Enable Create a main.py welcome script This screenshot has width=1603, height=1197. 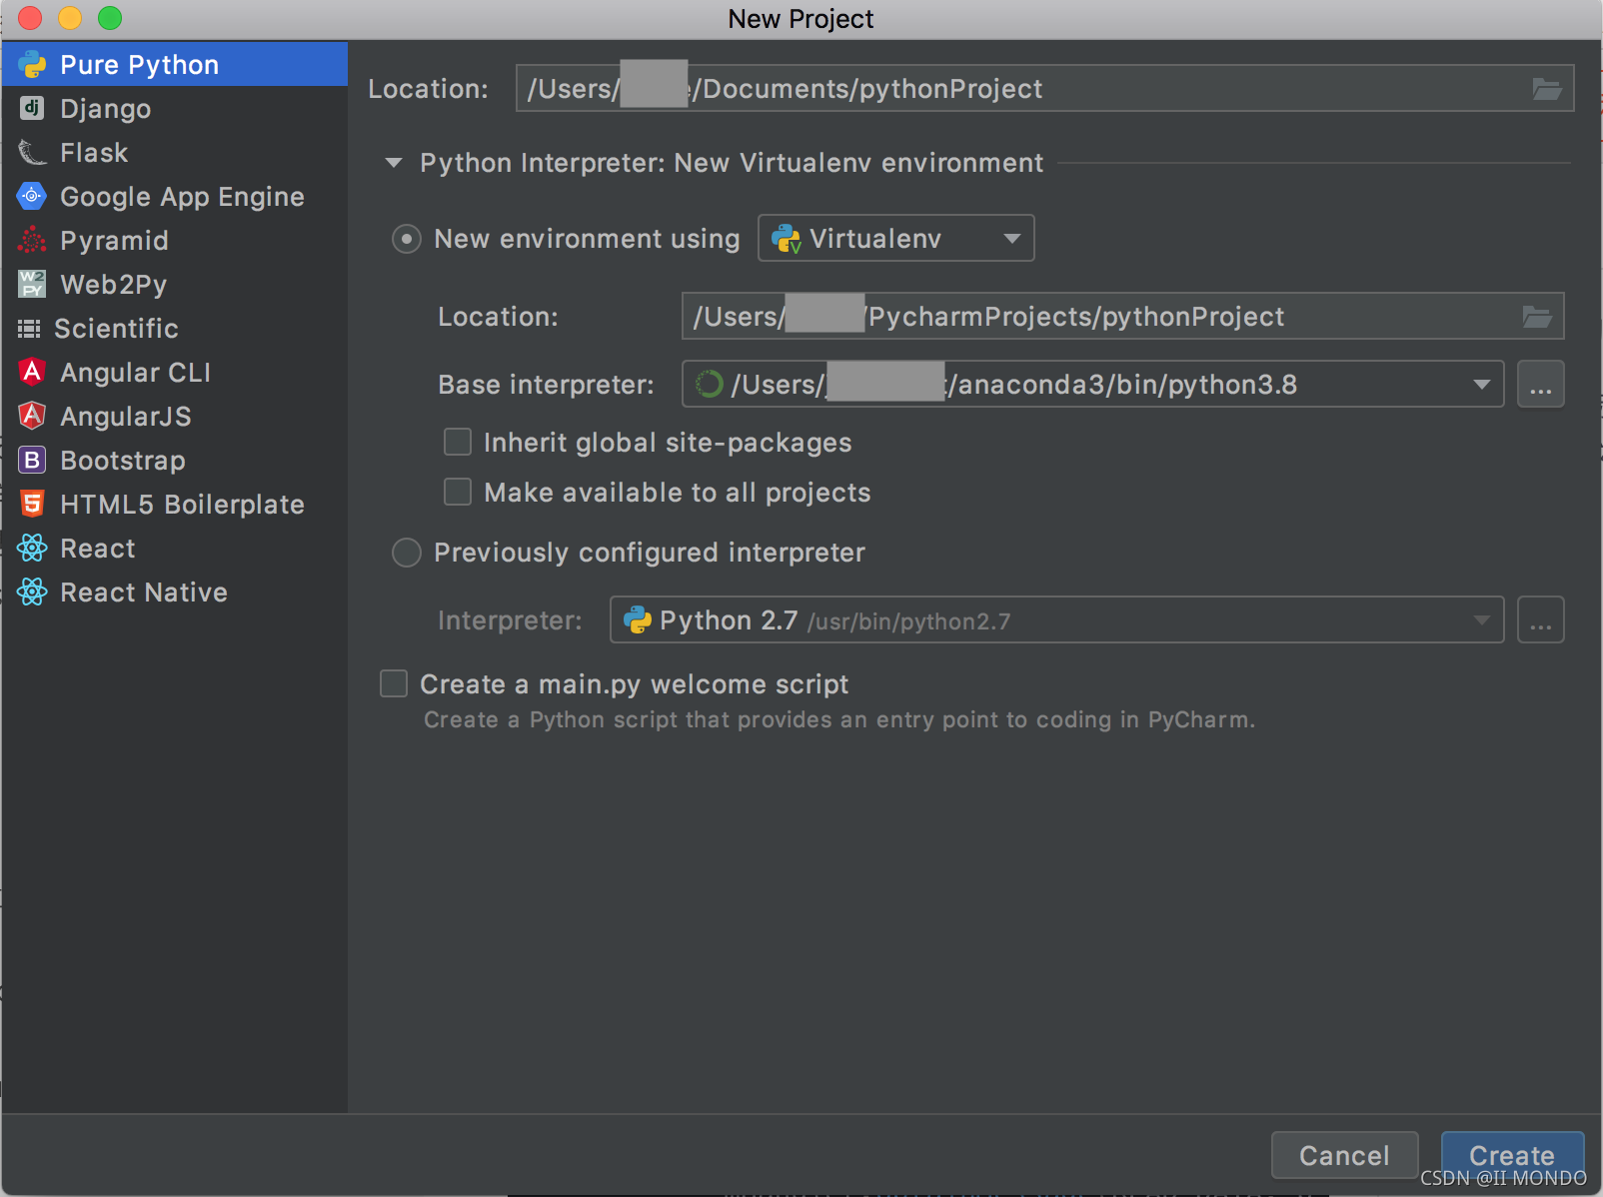pyautogui.click(x=393, y=683)
